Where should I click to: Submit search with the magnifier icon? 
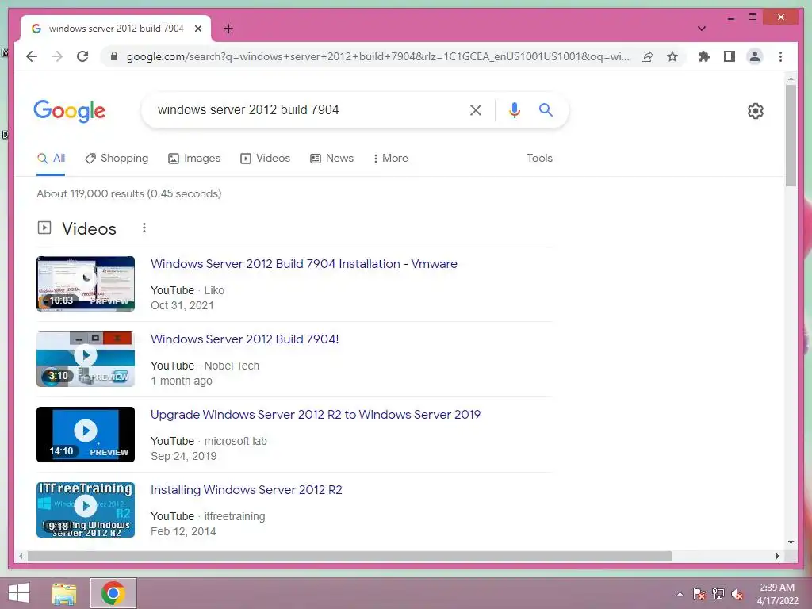click(x=546, y=109)
